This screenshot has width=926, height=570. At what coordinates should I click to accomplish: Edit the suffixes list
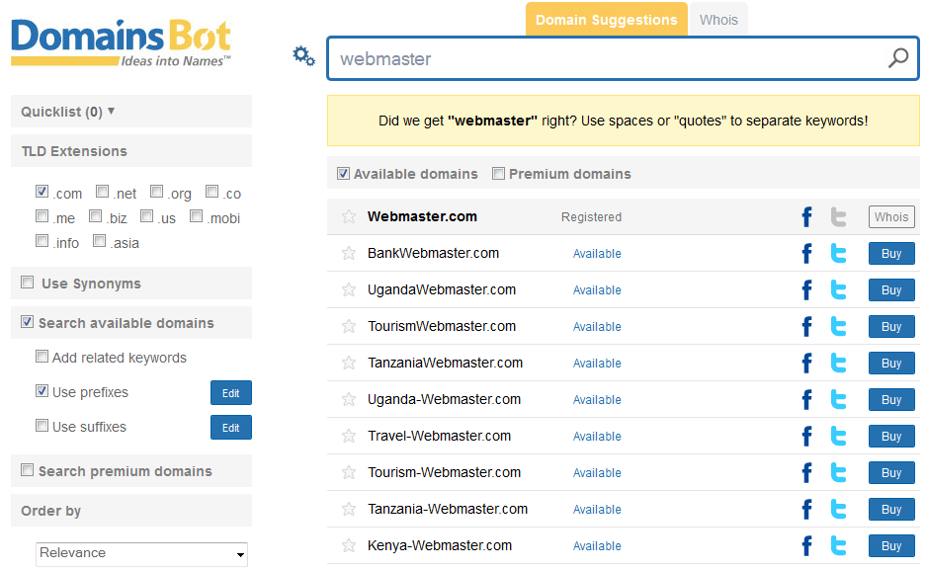tap(231, 428)
